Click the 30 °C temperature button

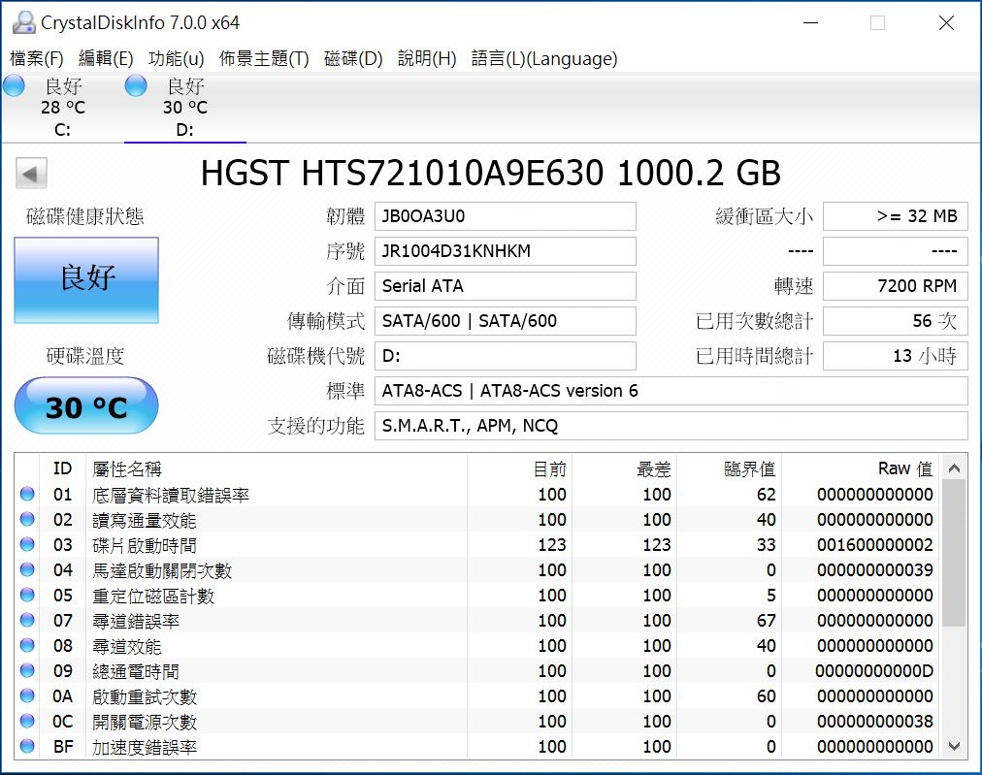[x=86, y=405]
